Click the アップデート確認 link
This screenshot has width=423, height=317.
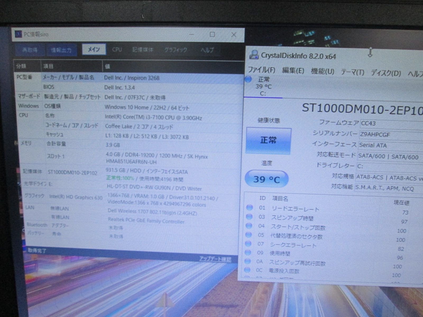point(215,259)
